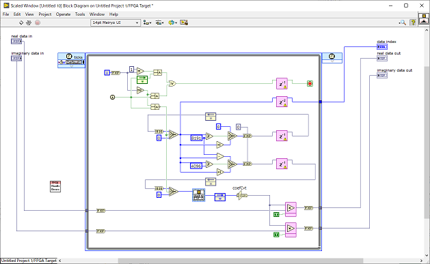
Task: Click the horizontal scrollbar left arrow
Action: point(60,261)
